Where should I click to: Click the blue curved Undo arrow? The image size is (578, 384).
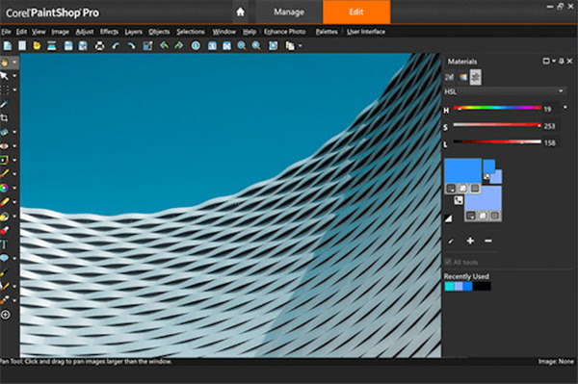tap(116, 45)
